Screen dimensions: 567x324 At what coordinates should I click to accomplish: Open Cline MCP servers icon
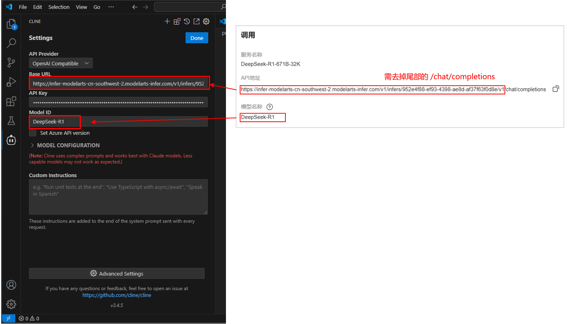pyautogui.click(x=177, y=21)
